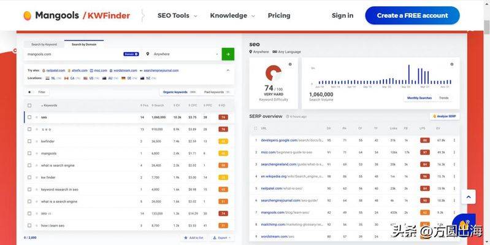This screenshot has height=245, width=490.
Task: Check the box for how i learn seo
Action: (x=29, y=225)
